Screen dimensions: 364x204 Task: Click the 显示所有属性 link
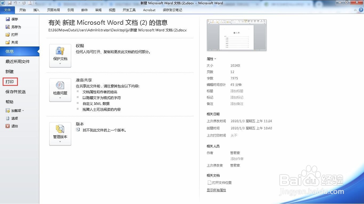coord(216,190)
